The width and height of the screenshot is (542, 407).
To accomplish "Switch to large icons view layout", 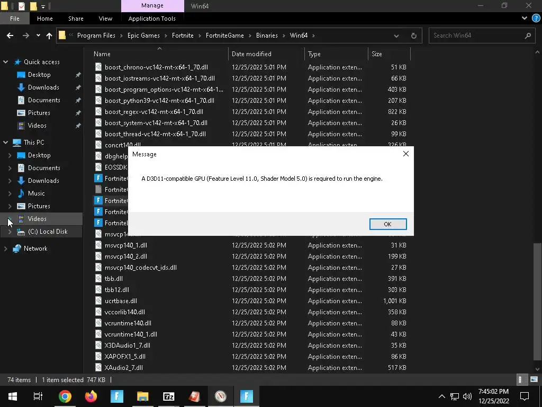I will coord(534,379).
